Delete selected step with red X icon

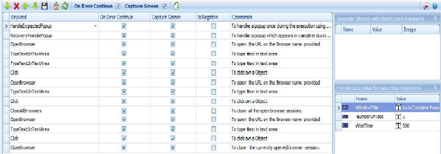[x=16, y=6]
